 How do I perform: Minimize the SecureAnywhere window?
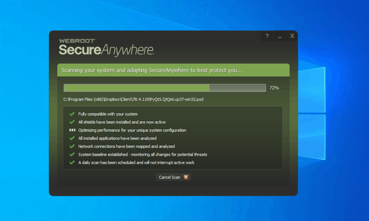[280, 36]
